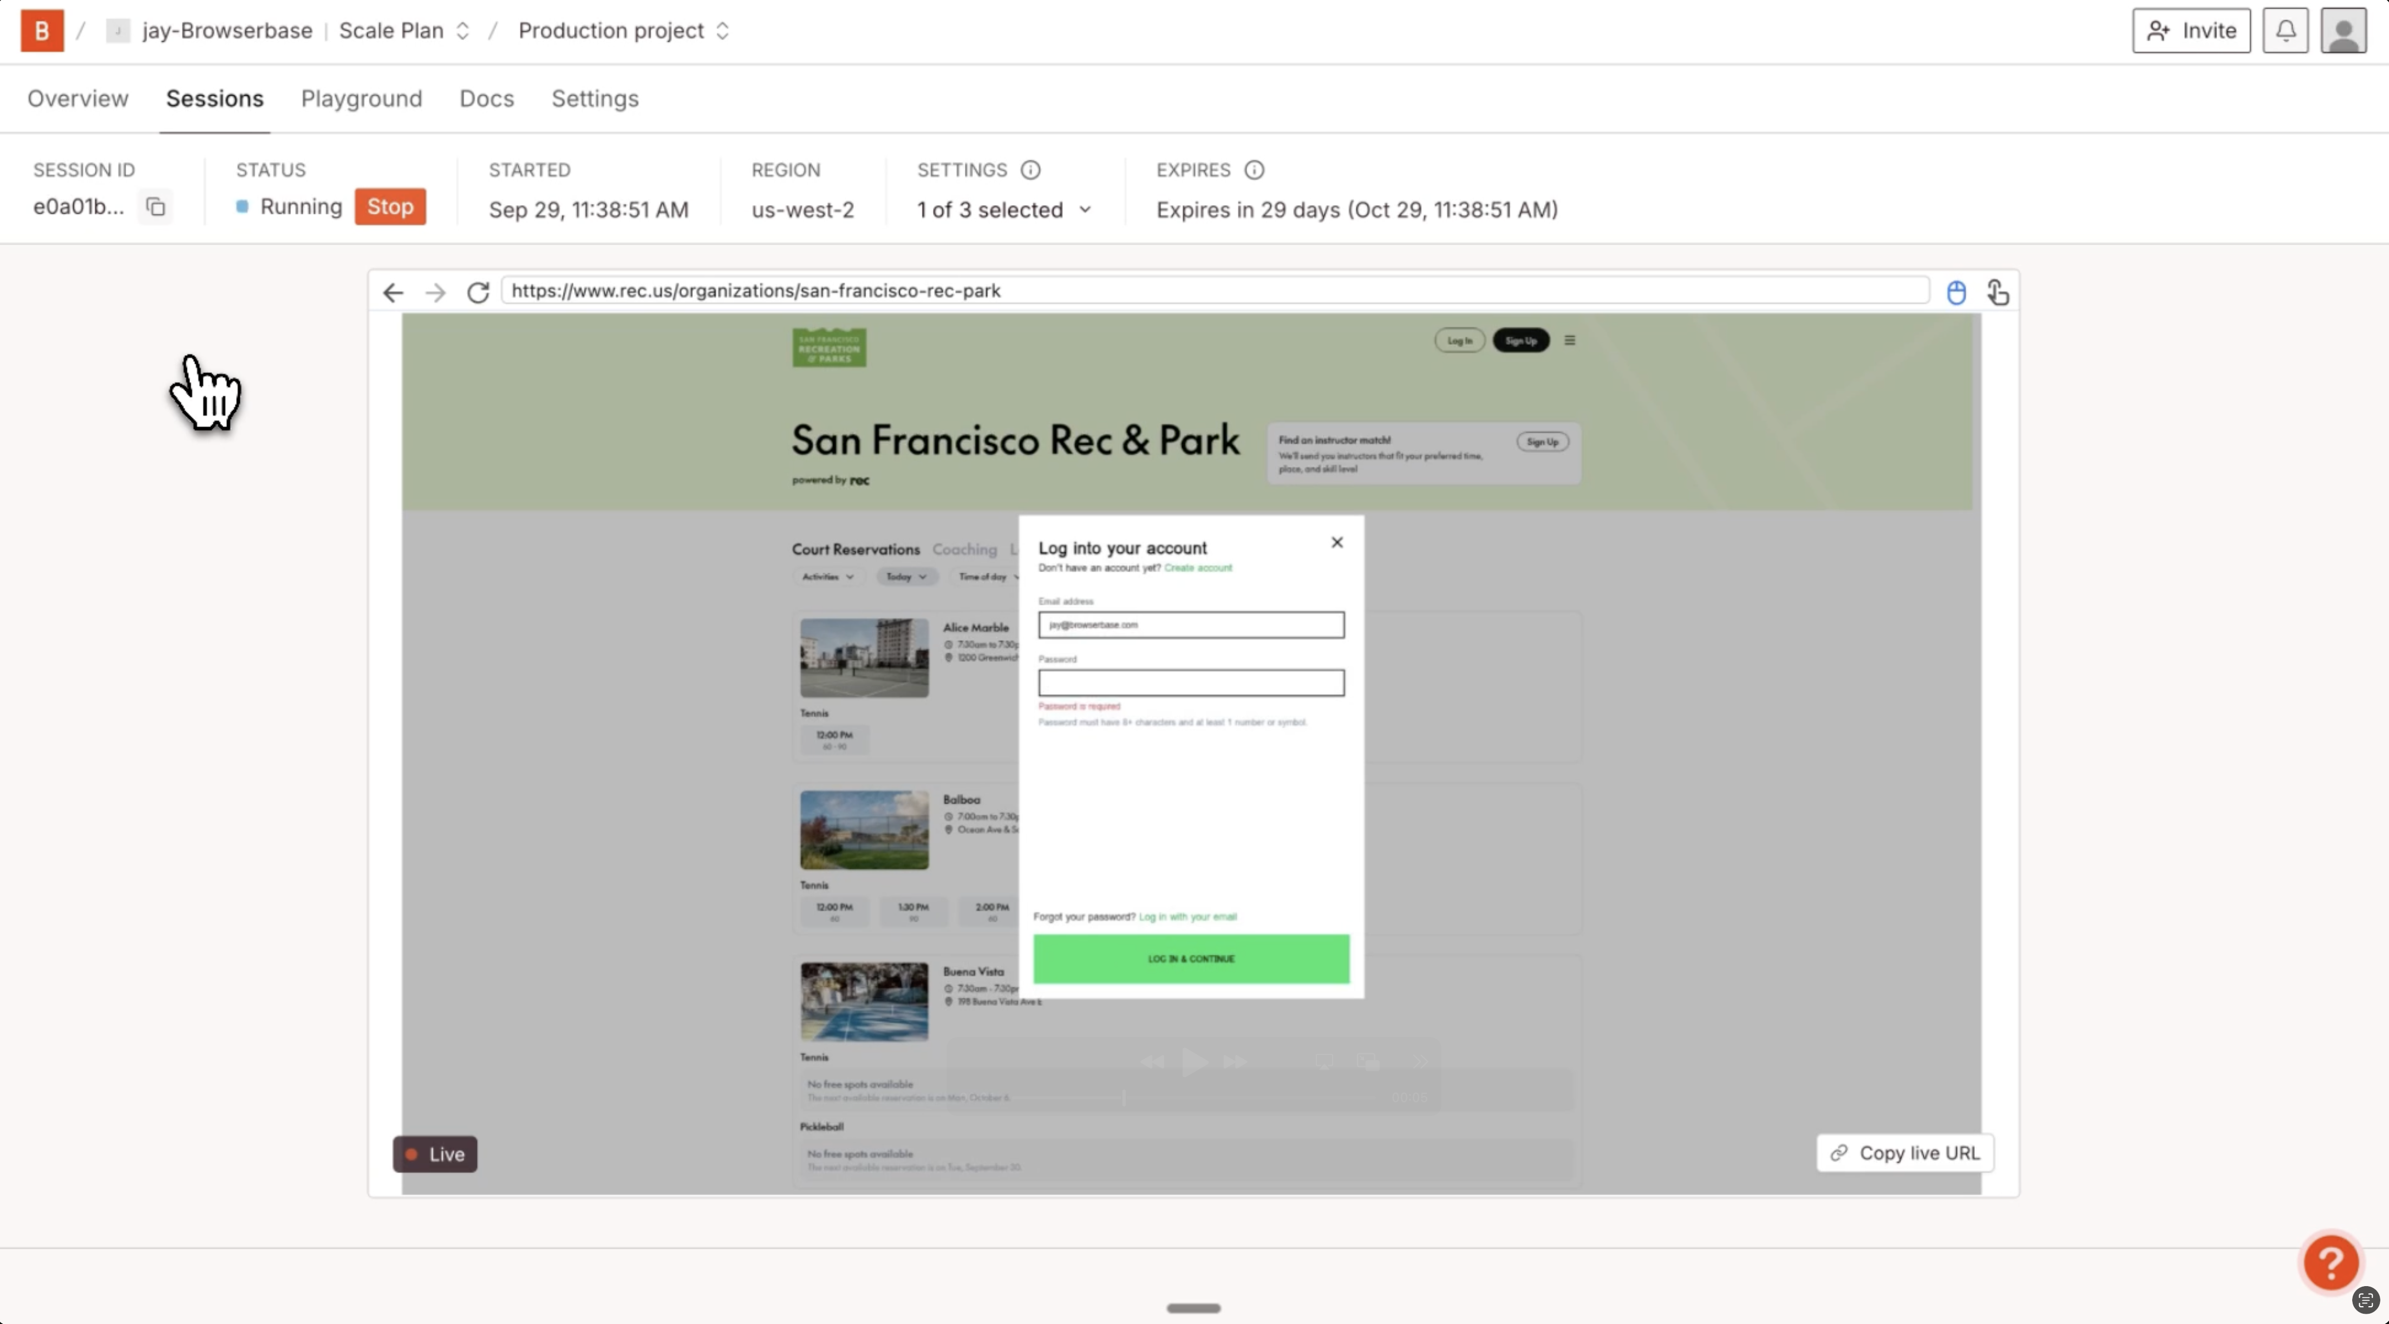
Task: Toggle mouse control mode icon
Action: point(1956,293)
